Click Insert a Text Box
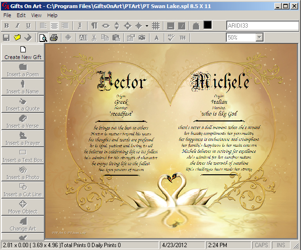301x250 pixels. point(23,156)
